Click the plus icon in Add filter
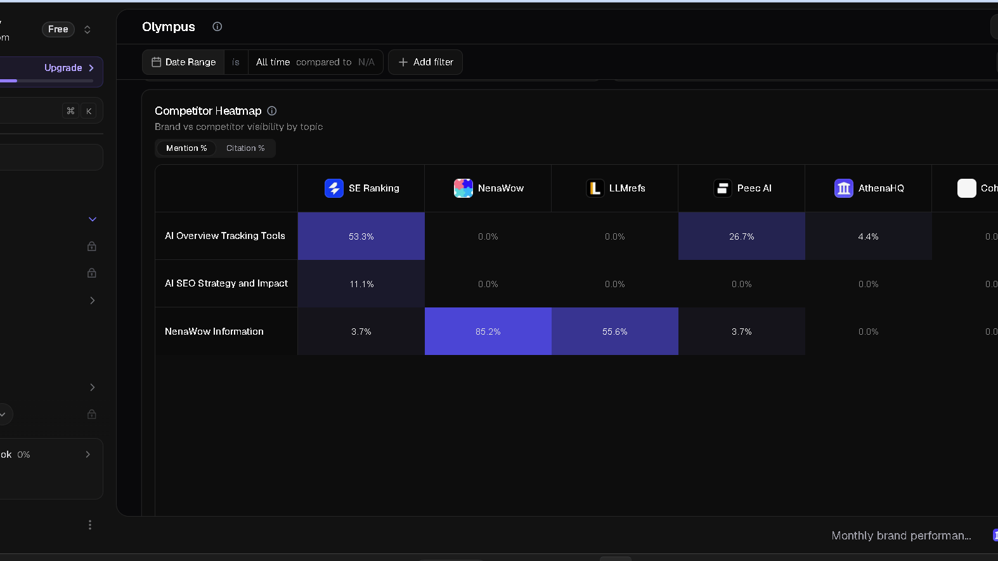The height and width of the screenshot is (561, 998). (x=403, y=62)
